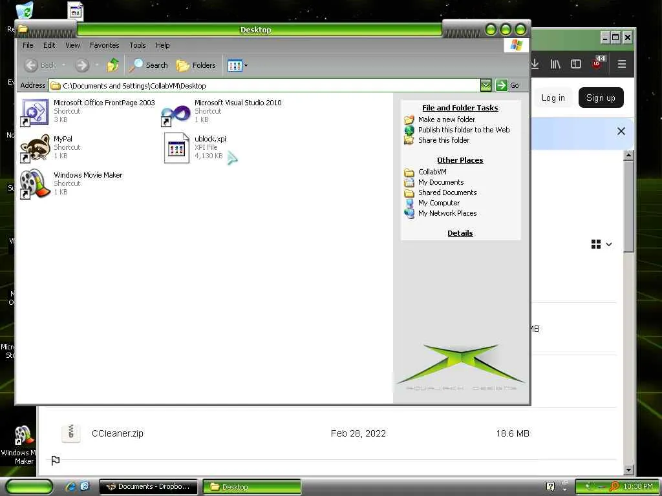Open the Recycle Bin desktop icon

click(x=25, y=11)
